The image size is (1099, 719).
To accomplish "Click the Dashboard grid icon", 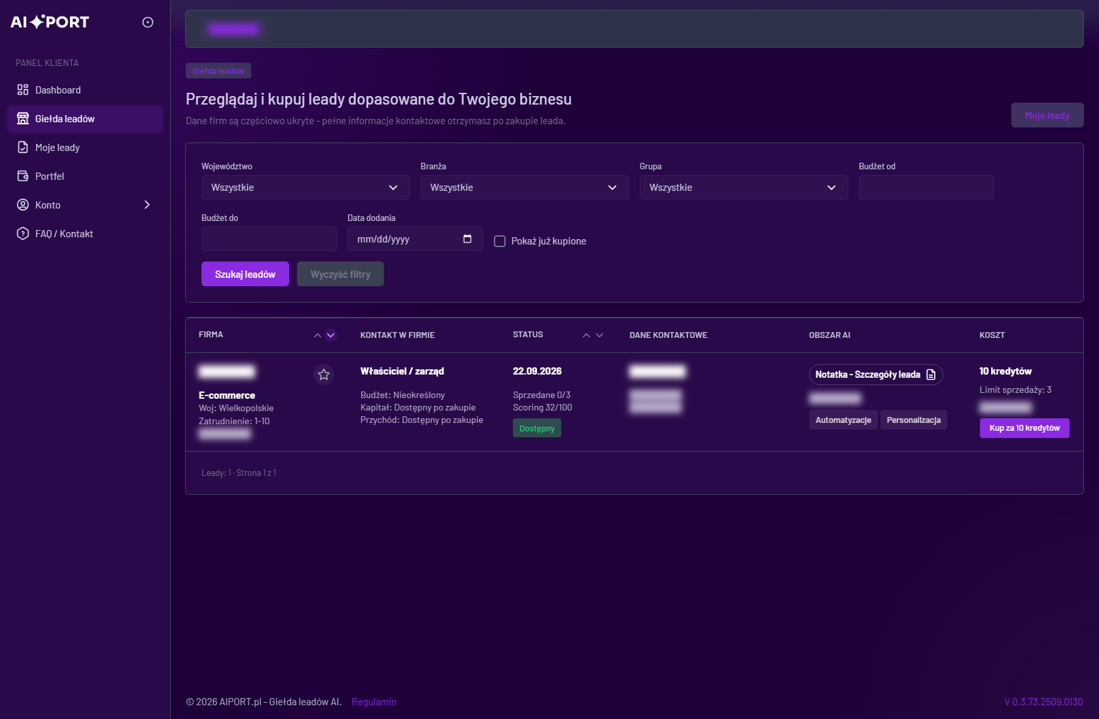I will click(x=23, y=90).
